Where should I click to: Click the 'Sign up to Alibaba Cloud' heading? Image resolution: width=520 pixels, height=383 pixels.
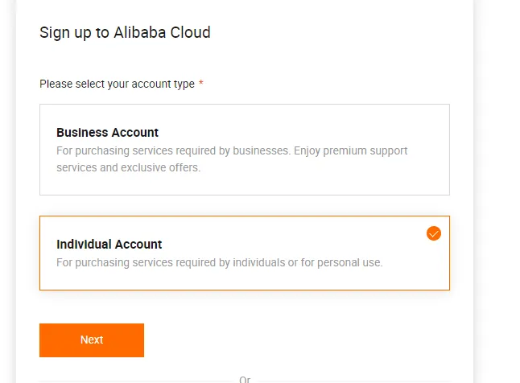point(125,33)
